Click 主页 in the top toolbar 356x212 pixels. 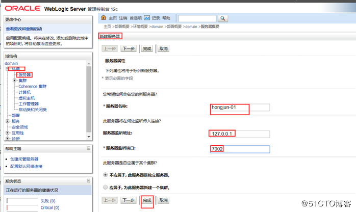113,18
